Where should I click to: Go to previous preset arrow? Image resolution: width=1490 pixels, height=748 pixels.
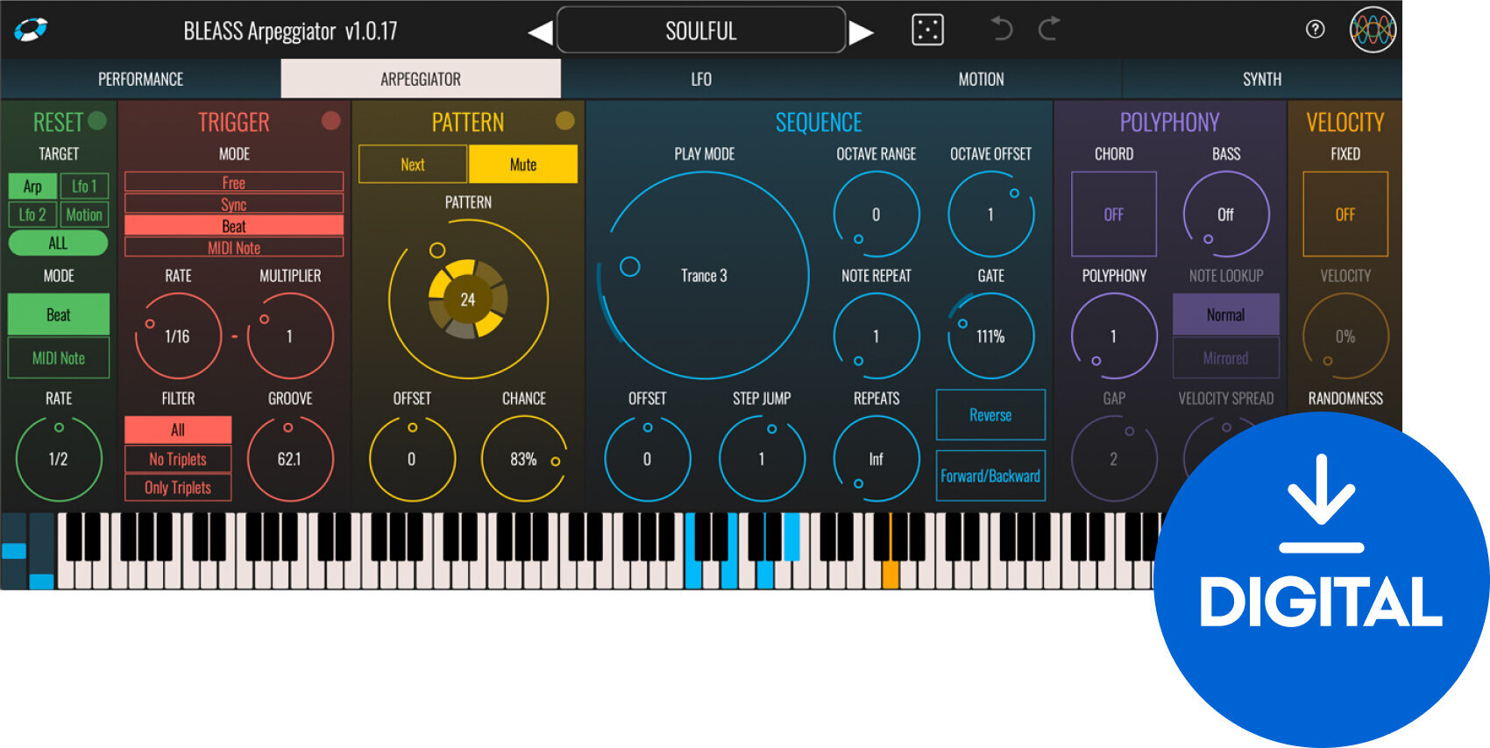point(540,32)
